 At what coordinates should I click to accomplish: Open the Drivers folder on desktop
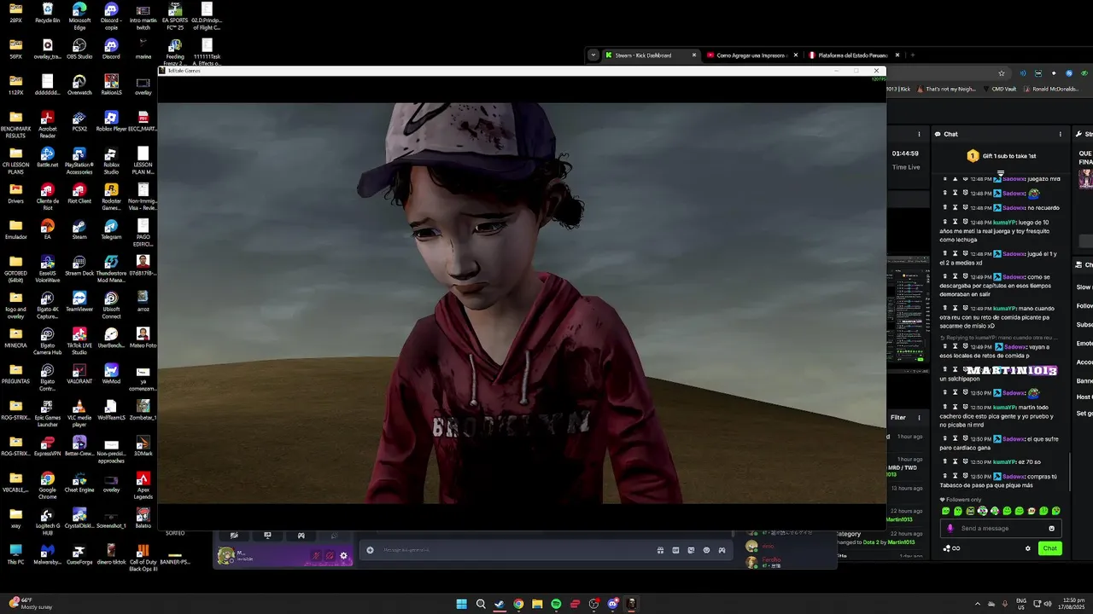click(x=16, y=193)
